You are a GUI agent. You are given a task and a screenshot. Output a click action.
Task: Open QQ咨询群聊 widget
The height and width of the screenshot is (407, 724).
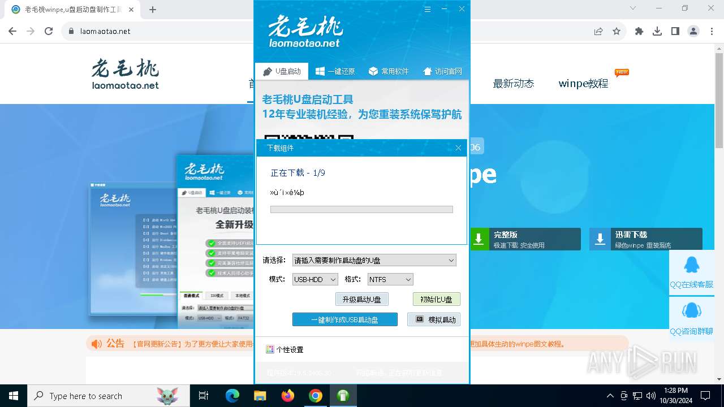[x=691, y=318]
